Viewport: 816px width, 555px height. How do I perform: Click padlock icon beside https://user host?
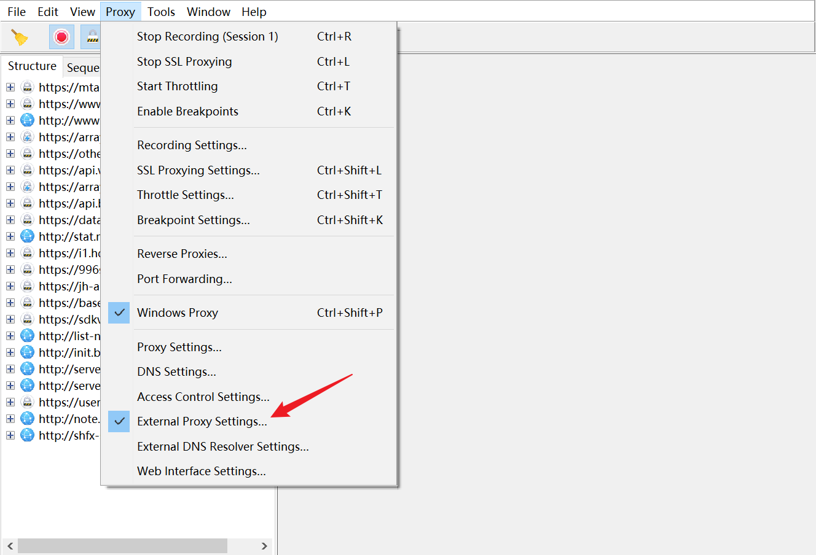[27, 402]
